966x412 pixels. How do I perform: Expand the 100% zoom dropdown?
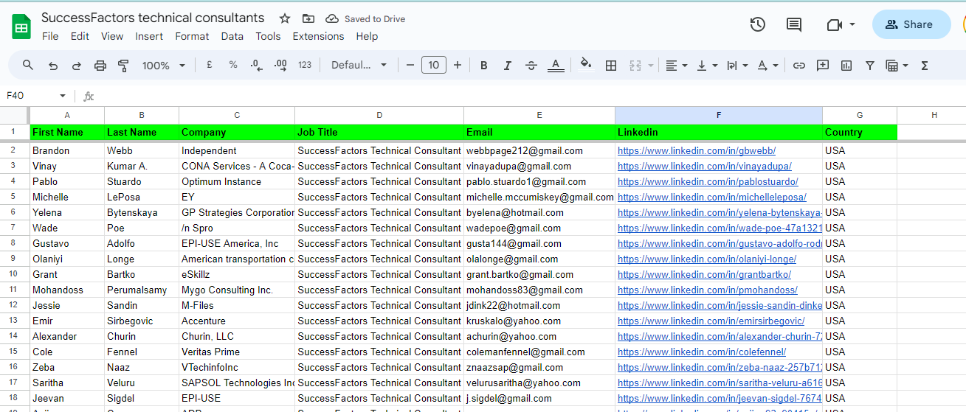(164, 66)
